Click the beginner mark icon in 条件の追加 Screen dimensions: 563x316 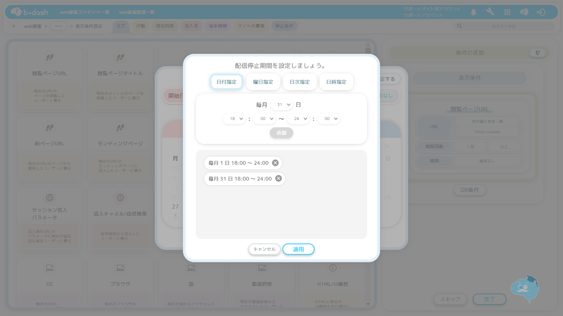click(537, 53)
